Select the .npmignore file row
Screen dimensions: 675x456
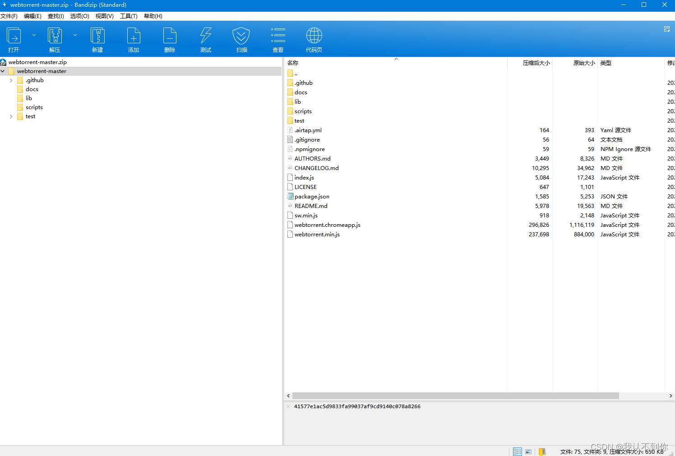[x=480, y=149]
